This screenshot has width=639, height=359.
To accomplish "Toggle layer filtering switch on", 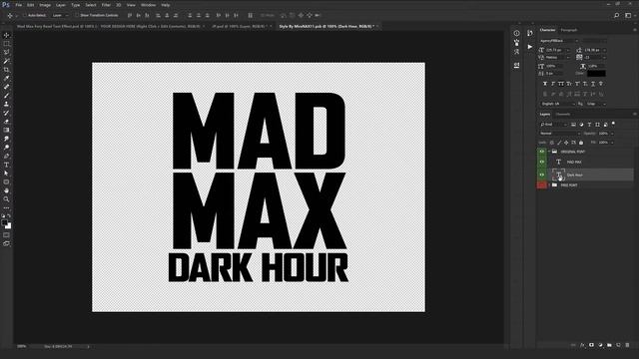I will [613, 124].
